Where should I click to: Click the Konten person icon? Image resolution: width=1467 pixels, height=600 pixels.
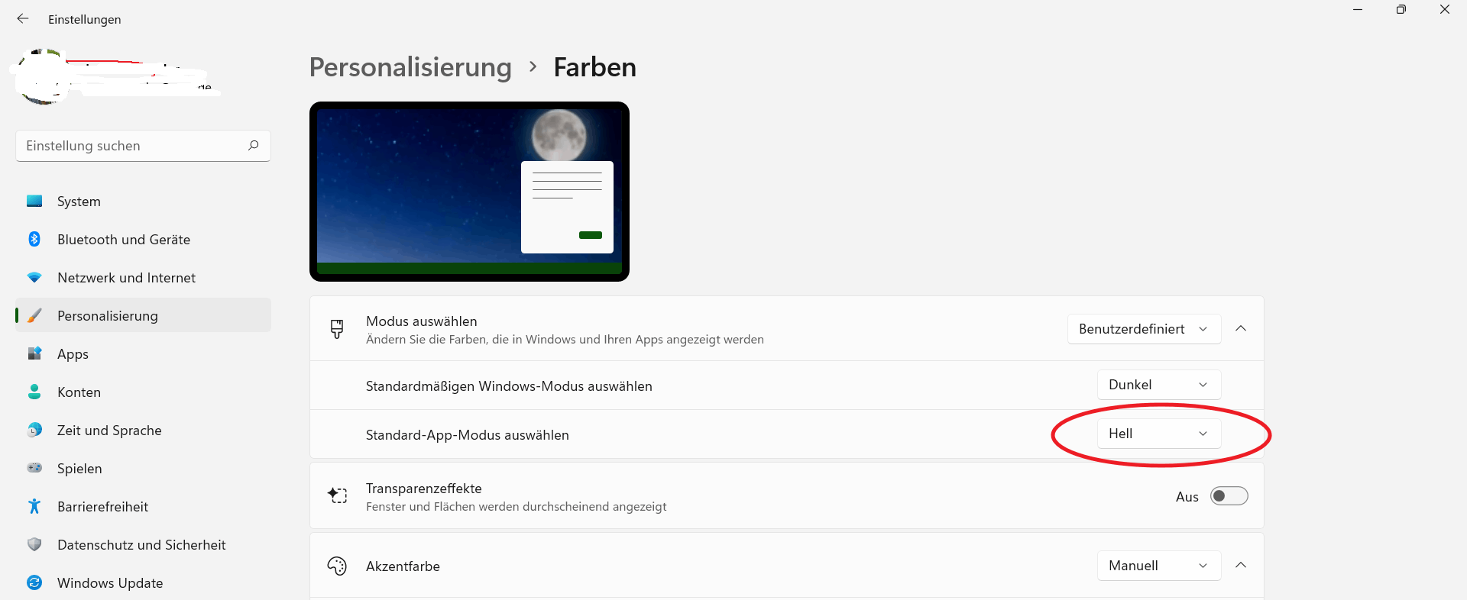[34, 392]
